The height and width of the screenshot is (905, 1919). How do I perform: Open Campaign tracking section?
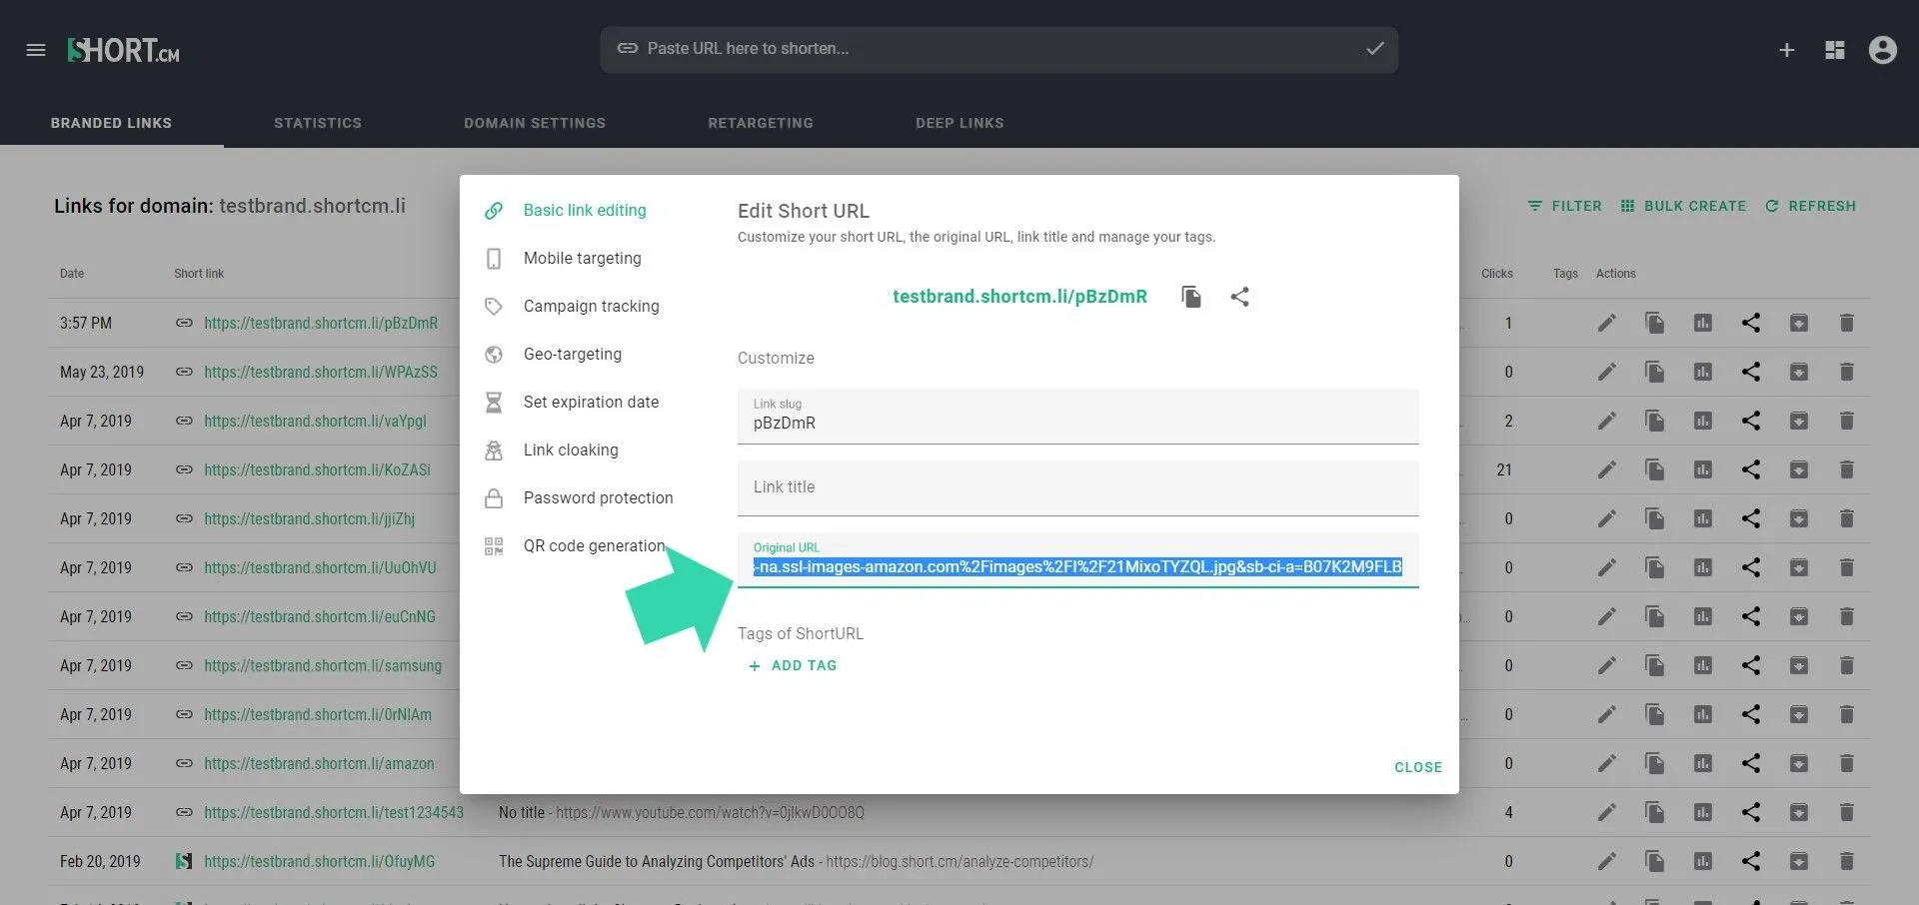point(591,306)
